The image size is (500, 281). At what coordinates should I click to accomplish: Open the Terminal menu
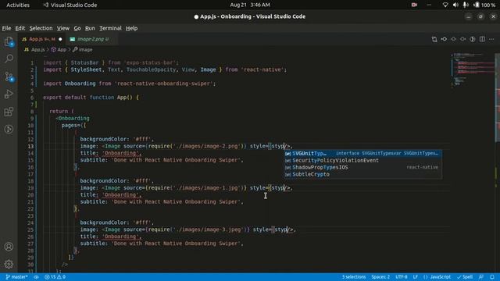(110, 28)
